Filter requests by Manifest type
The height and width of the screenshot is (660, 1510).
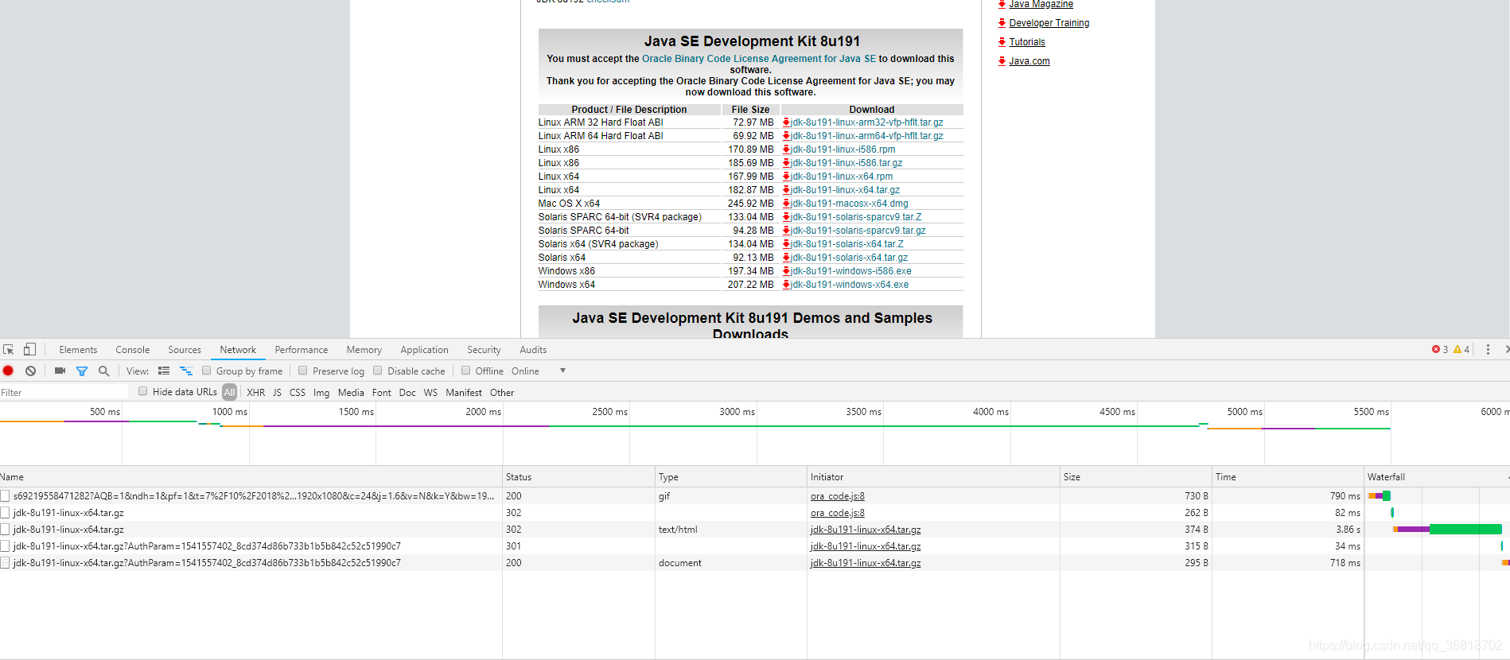pos(464,393)
